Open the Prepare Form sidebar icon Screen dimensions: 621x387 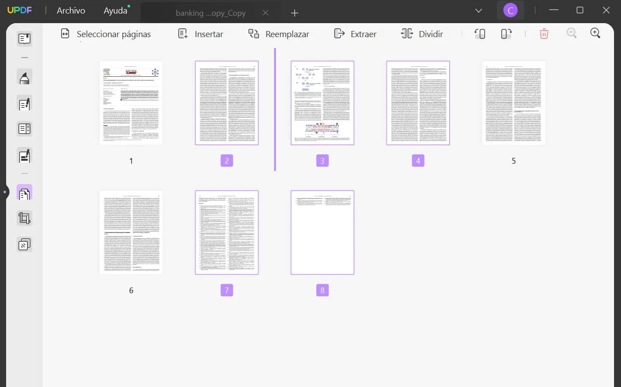[24, 129]
